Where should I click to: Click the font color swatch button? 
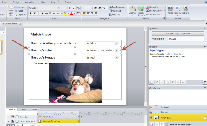click(x=71, y=14)
